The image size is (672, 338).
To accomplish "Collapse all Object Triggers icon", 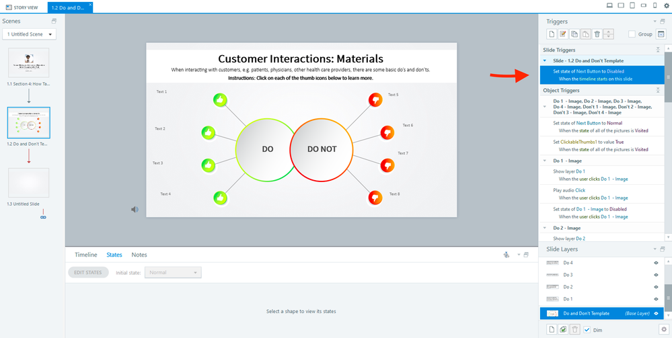I will [x=658, y=91].
